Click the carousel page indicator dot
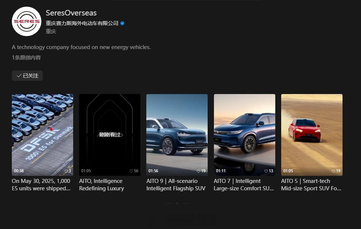 (177, 203)
